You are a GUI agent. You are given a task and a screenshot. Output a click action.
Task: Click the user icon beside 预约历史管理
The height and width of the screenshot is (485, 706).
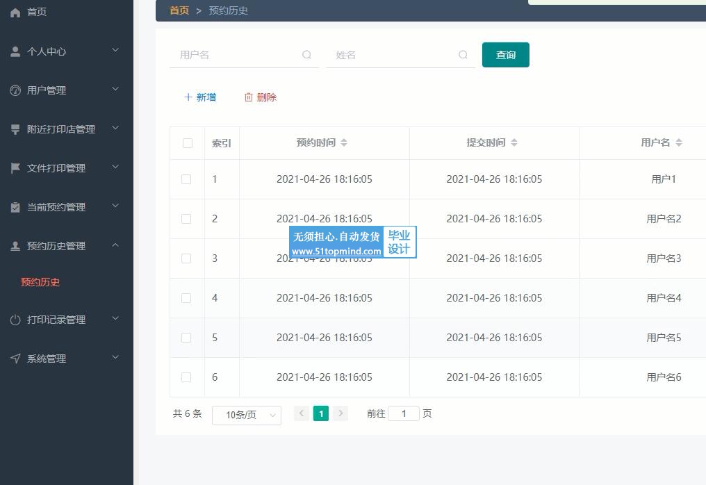15,246
